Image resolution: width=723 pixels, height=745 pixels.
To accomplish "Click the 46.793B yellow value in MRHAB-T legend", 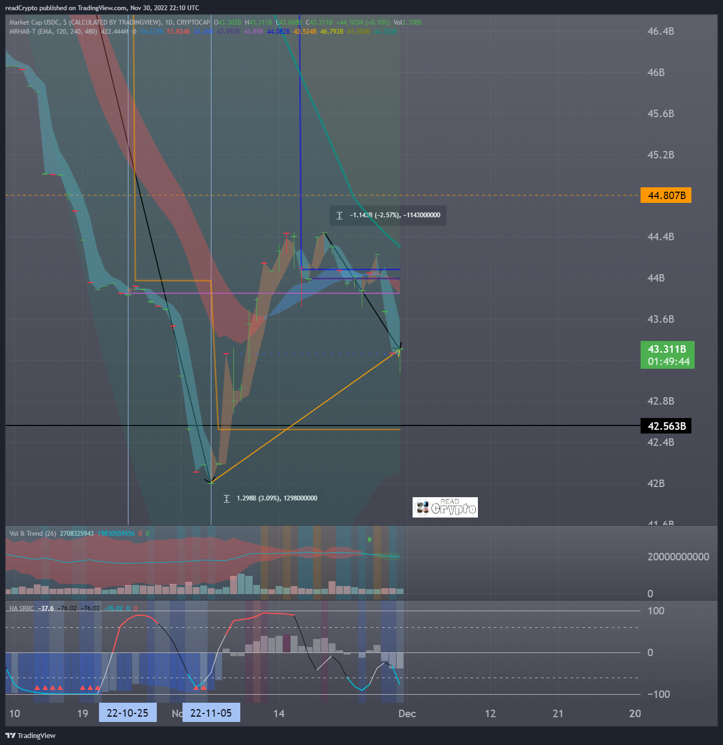I will 332,32.
